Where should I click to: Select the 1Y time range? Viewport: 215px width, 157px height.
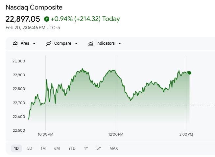pos(86,148)
